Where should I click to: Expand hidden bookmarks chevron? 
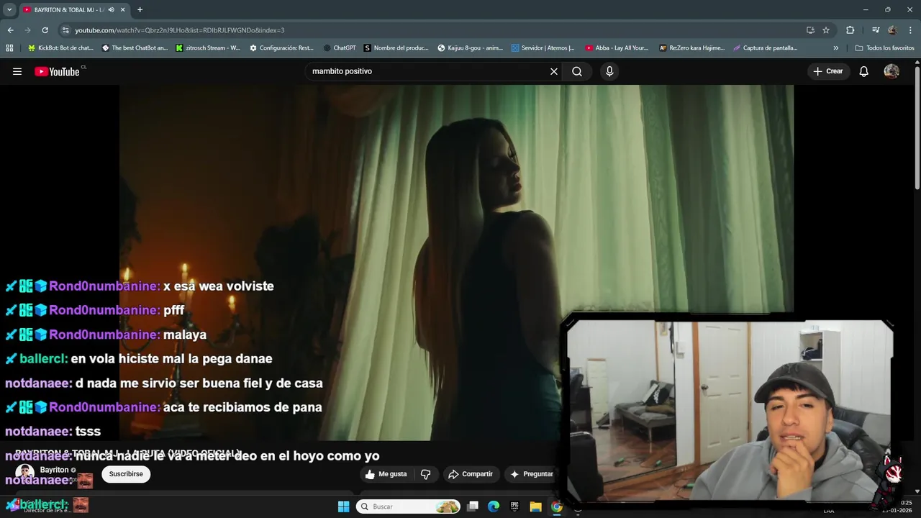coord(835,48)
